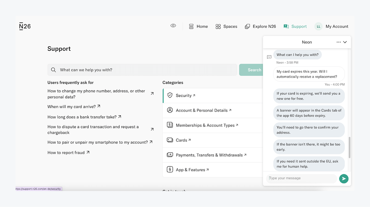
Task: Click the search magnifier icon
Action: (x=53, y=70)
